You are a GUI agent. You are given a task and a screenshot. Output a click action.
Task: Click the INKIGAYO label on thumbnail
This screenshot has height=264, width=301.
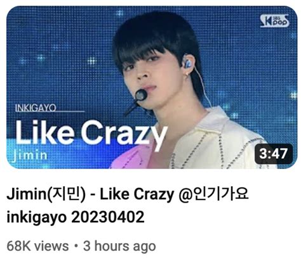pyautogui.click(x=36, y=108)
